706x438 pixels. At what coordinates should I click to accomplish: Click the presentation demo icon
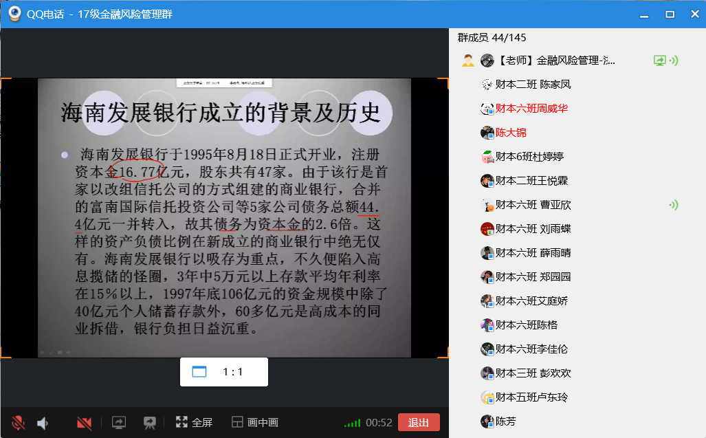[x=149, y=423]
